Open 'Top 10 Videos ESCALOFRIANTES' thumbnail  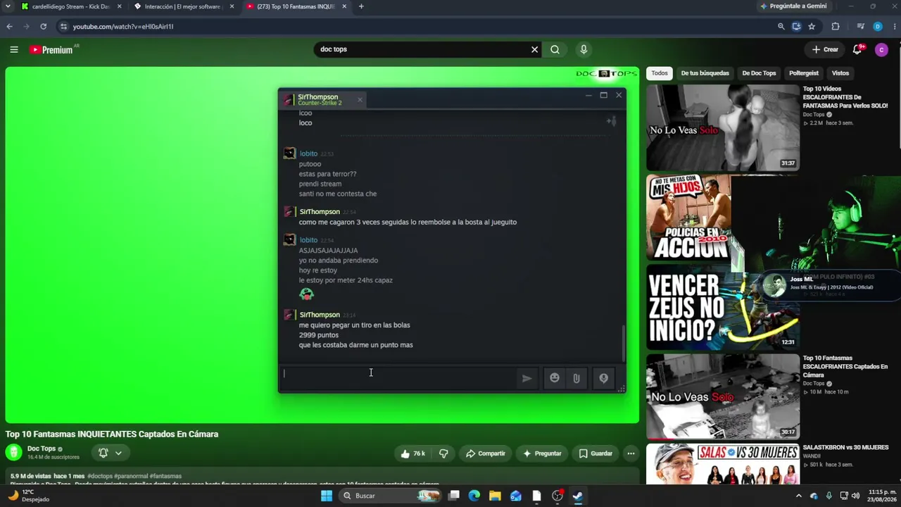click(723, 127)
